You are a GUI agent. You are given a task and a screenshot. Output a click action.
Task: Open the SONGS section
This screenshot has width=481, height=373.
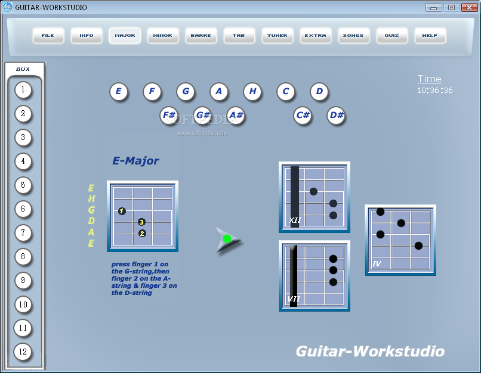pyautogui.click(x=353, y=36)
